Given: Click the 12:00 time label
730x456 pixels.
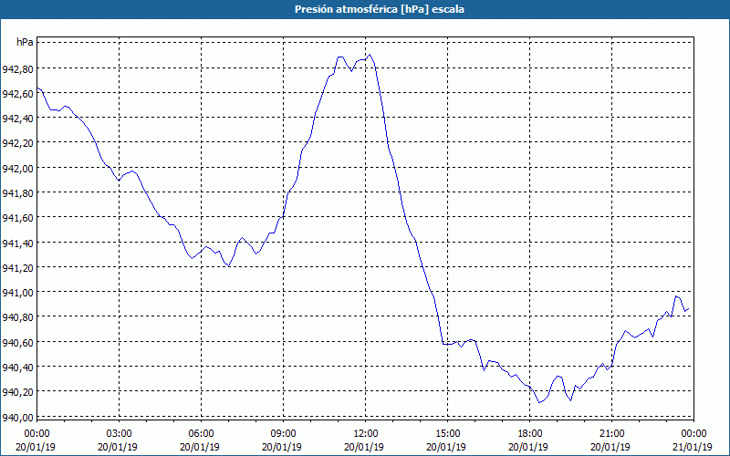Looking at the screenshot, I should tap(366, 434).
